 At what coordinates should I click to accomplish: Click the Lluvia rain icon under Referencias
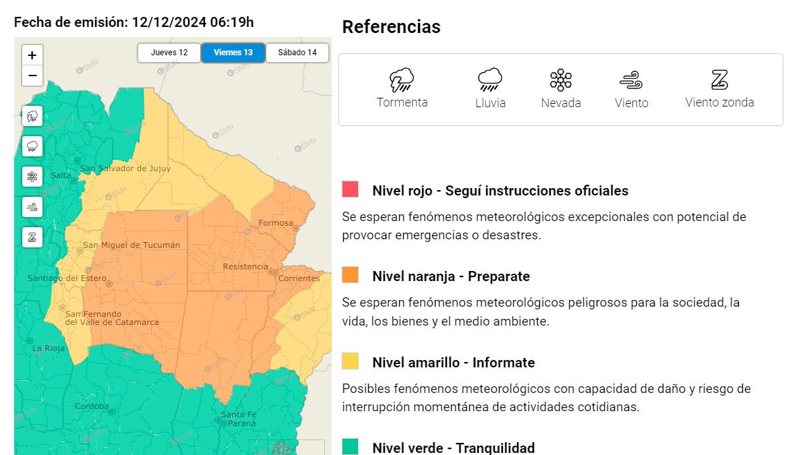tap(489, 80)
